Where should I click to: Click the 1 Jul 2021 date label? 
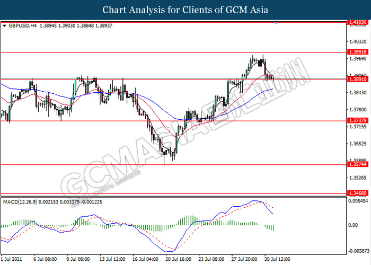(x=11, y=259)
